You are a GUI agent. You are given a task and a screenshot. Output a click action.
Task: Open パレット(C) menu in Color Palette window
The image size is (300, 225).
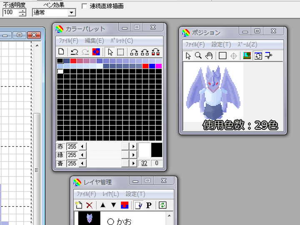coord(122,41)
